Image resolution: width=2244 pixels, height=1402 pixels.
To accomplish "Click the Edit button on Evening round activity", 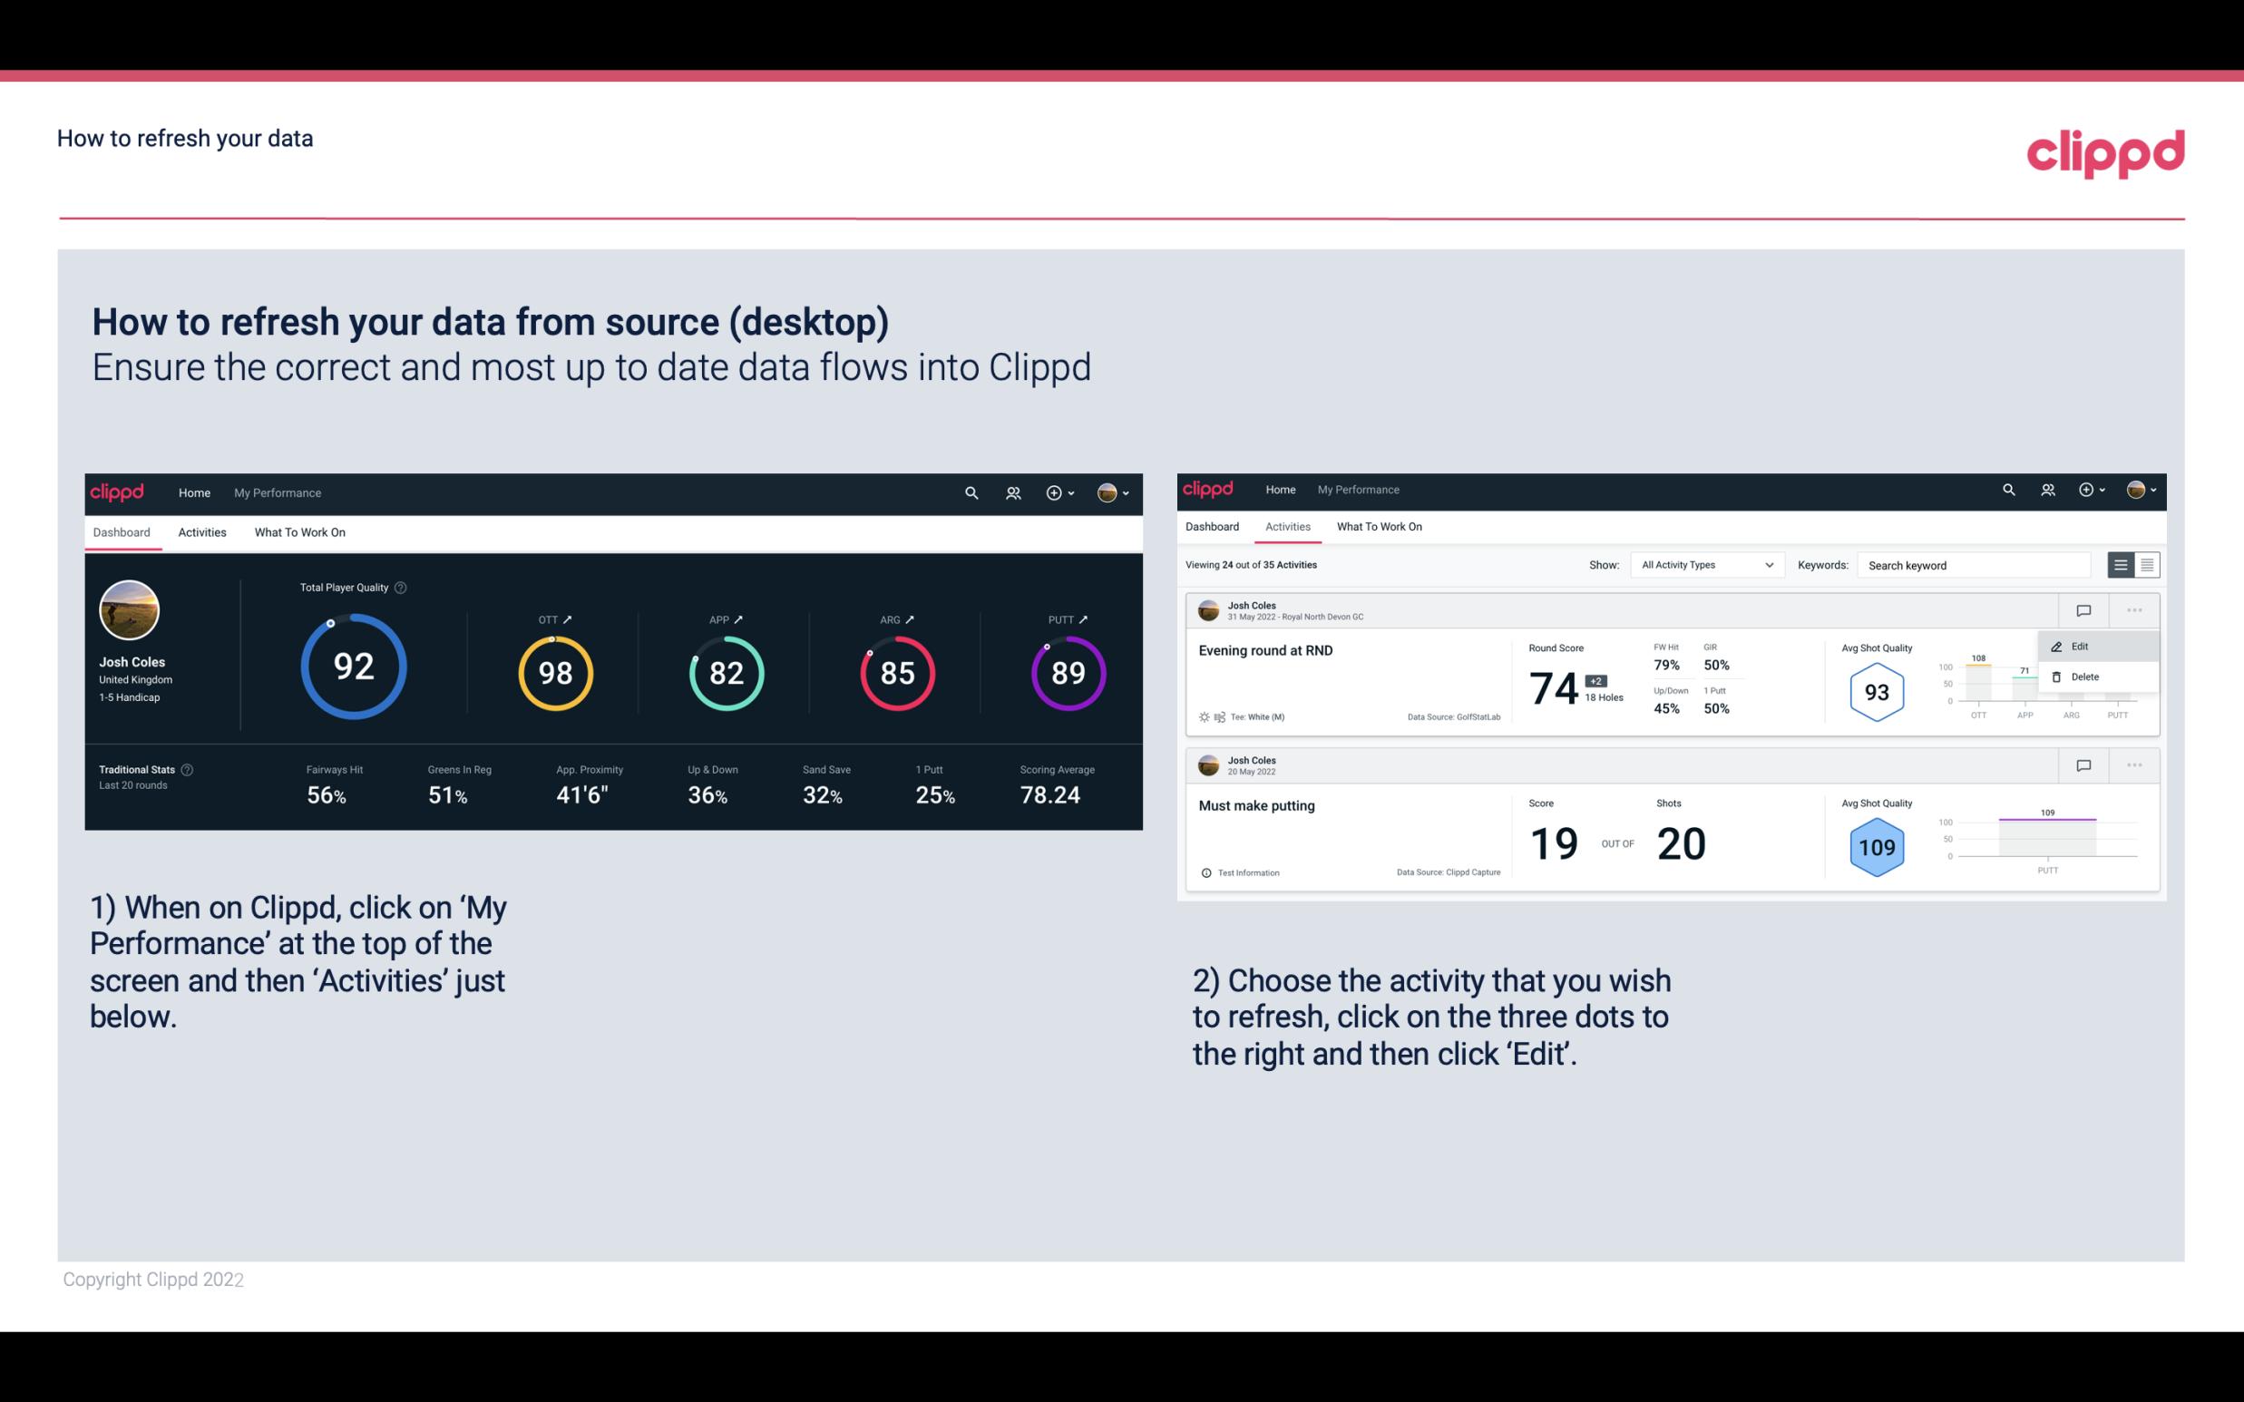I will click(x=2083, y=646).
